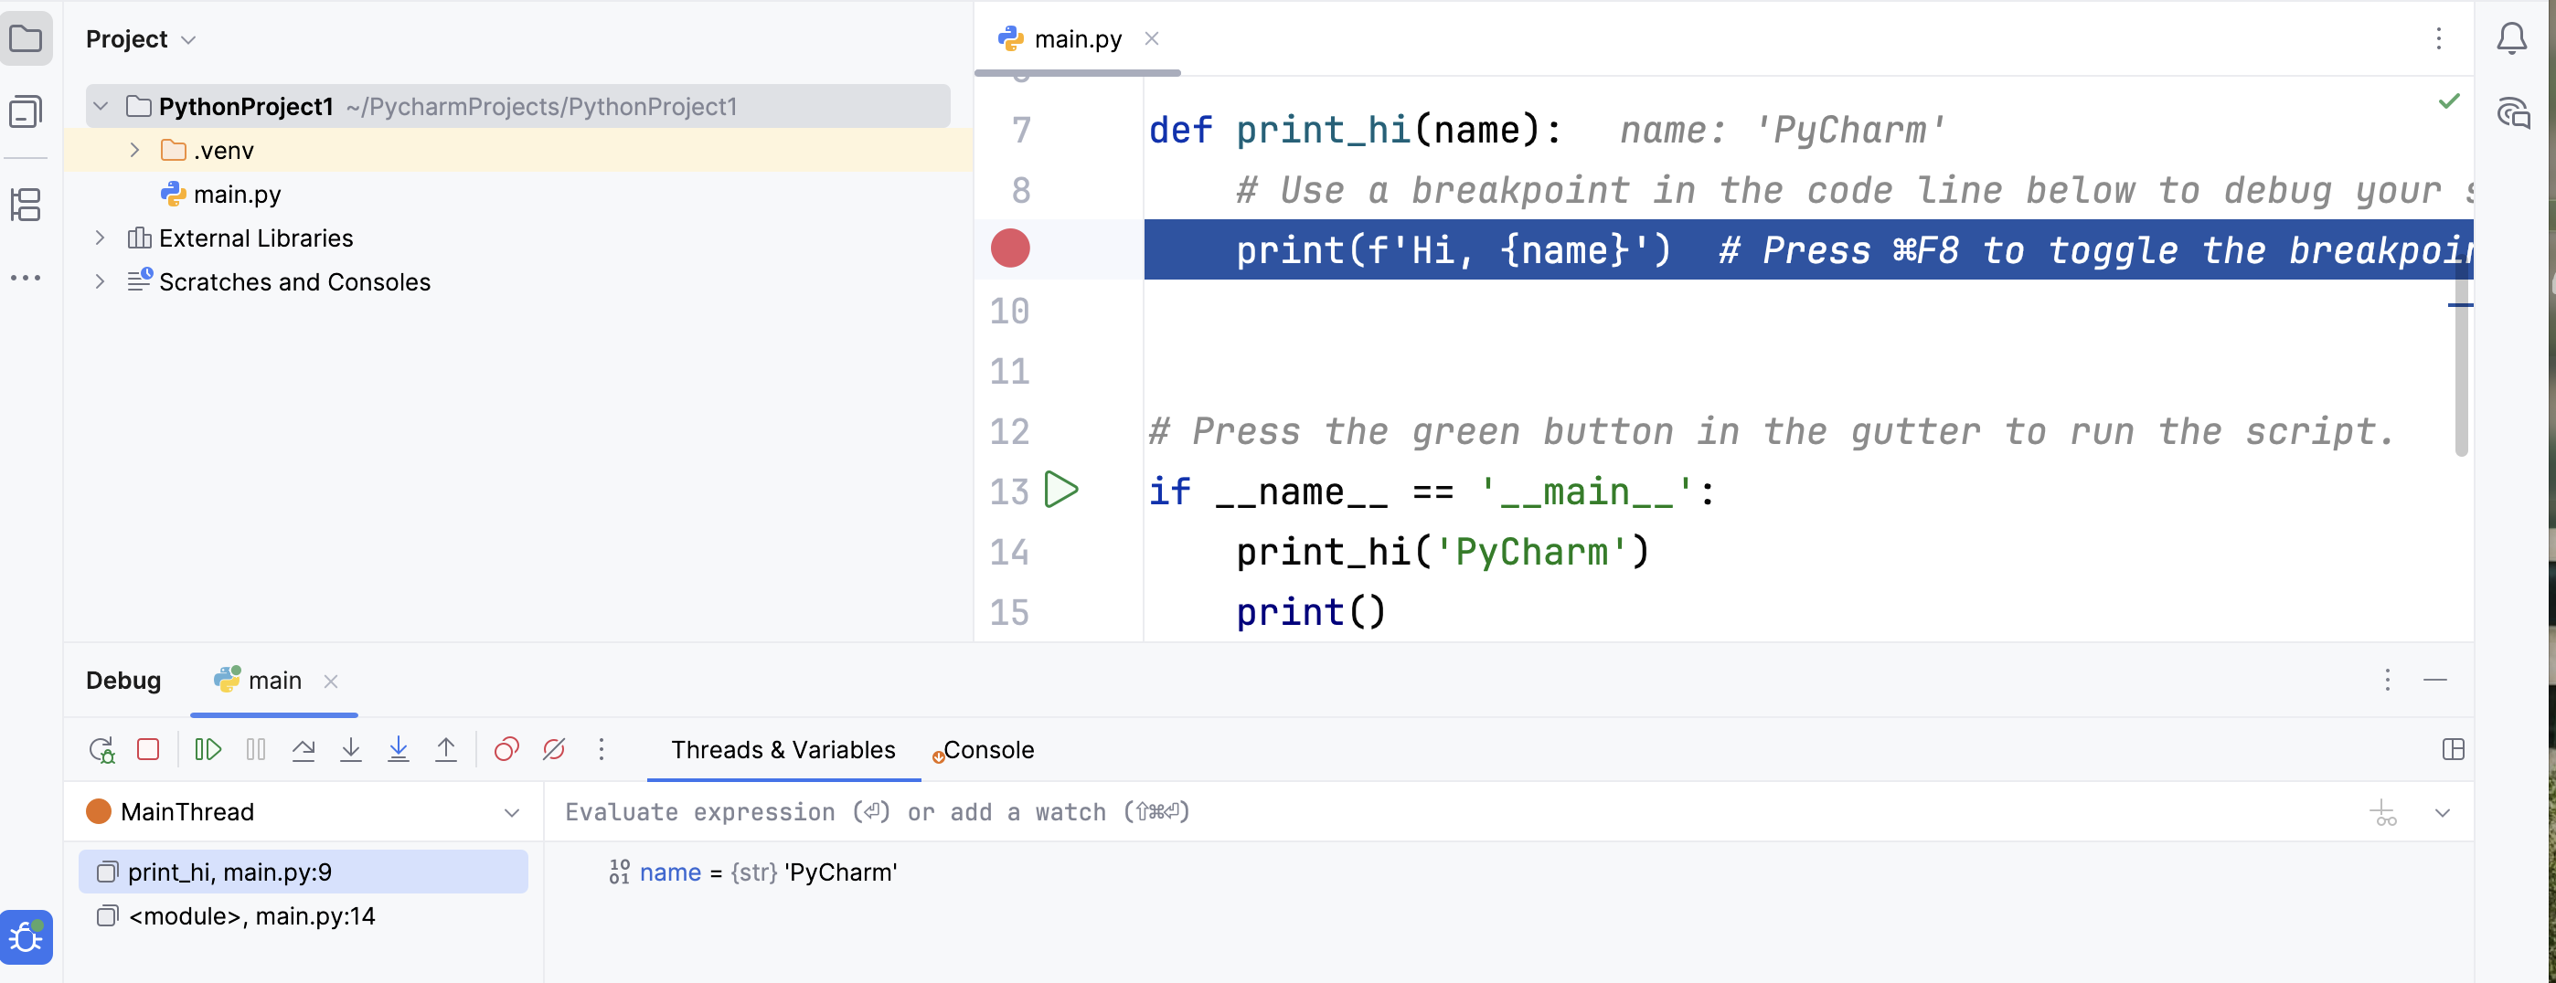Screen dimensions: 2556x983
Task: Select the Threads & Variables tab
Action: tap(783, 750)
